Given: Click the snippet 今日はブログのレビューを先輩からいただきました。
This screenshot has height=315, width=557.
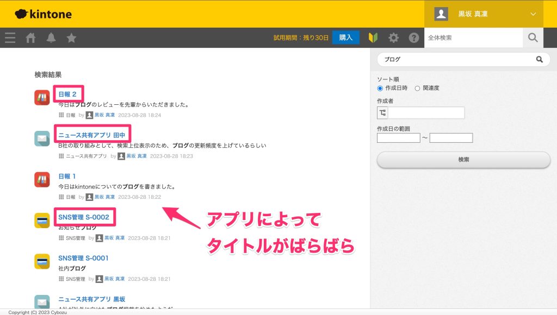Looking at the screenshot, I should pos(124,105).
